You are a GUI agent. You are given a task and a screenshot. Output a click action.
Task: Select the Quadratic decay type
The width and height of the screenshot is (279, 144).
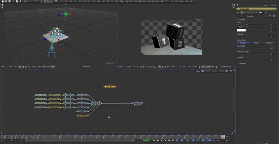269,43
